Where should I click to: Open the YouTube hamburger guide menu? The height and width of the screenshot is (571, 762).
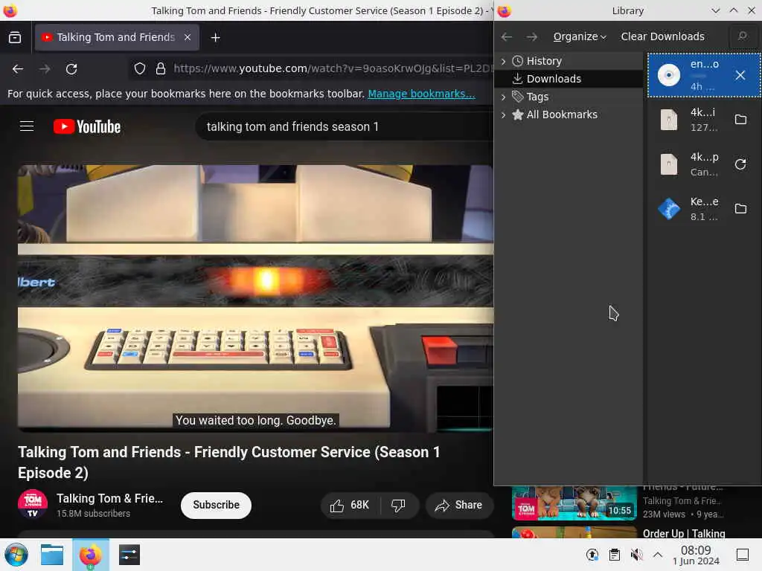click(27, 126)
